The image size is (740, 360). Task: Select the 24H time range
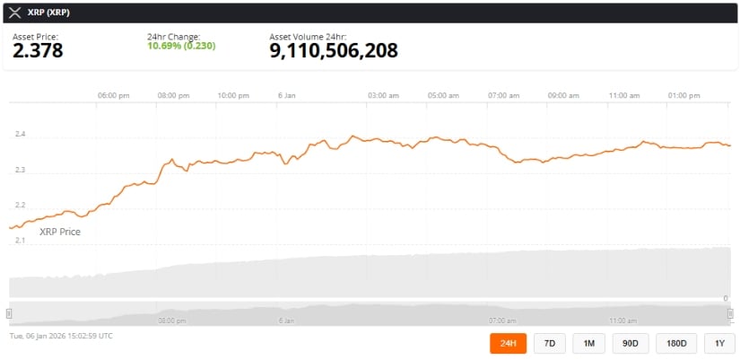click(508, 343)
